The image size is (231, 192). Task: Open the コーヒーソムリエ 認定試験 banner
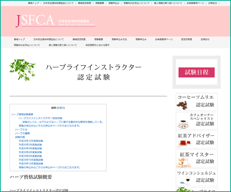196,102
